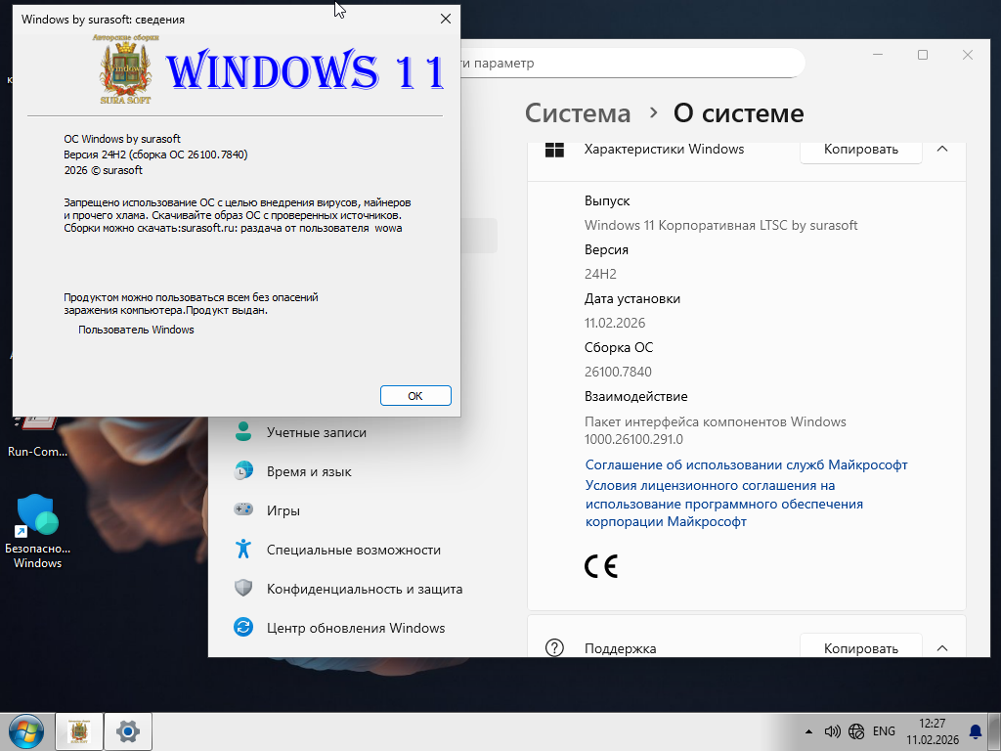
Task: Open the Start menu orb
Action: [26, 731]
